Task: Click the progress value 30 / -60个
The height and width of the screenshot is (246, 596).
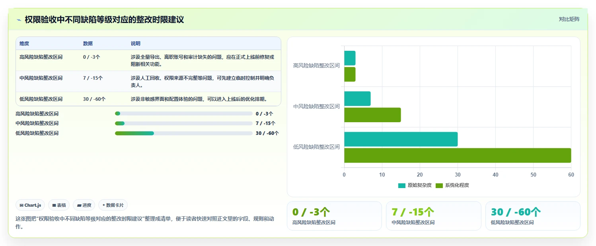Action: 267,133
